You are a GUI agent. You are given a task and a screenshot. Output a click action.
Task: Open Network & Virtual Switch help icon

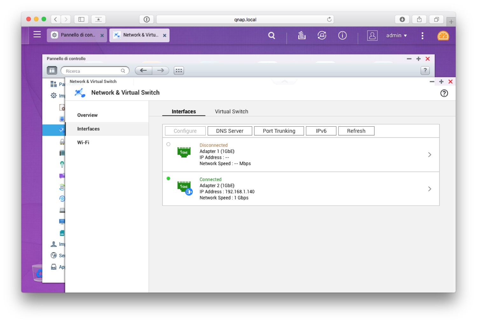(x=444, y=93)
